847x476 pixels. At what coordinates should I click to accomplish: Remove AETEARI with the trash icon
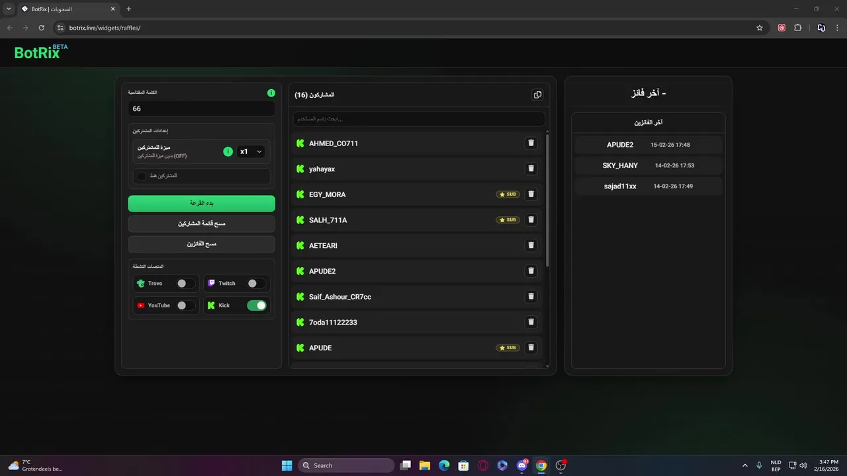click(x=531, y=245)
